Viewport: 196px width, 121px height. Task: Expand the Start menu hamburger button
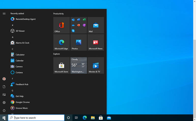point(4,14)
